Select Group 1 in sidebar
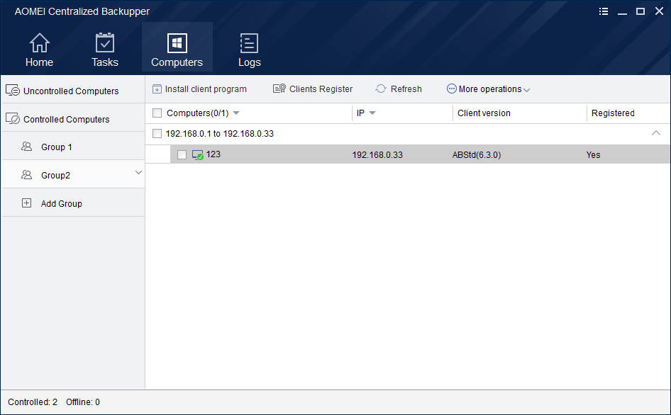Viewport: 671px width, 415px height. [x=73, y=147]
